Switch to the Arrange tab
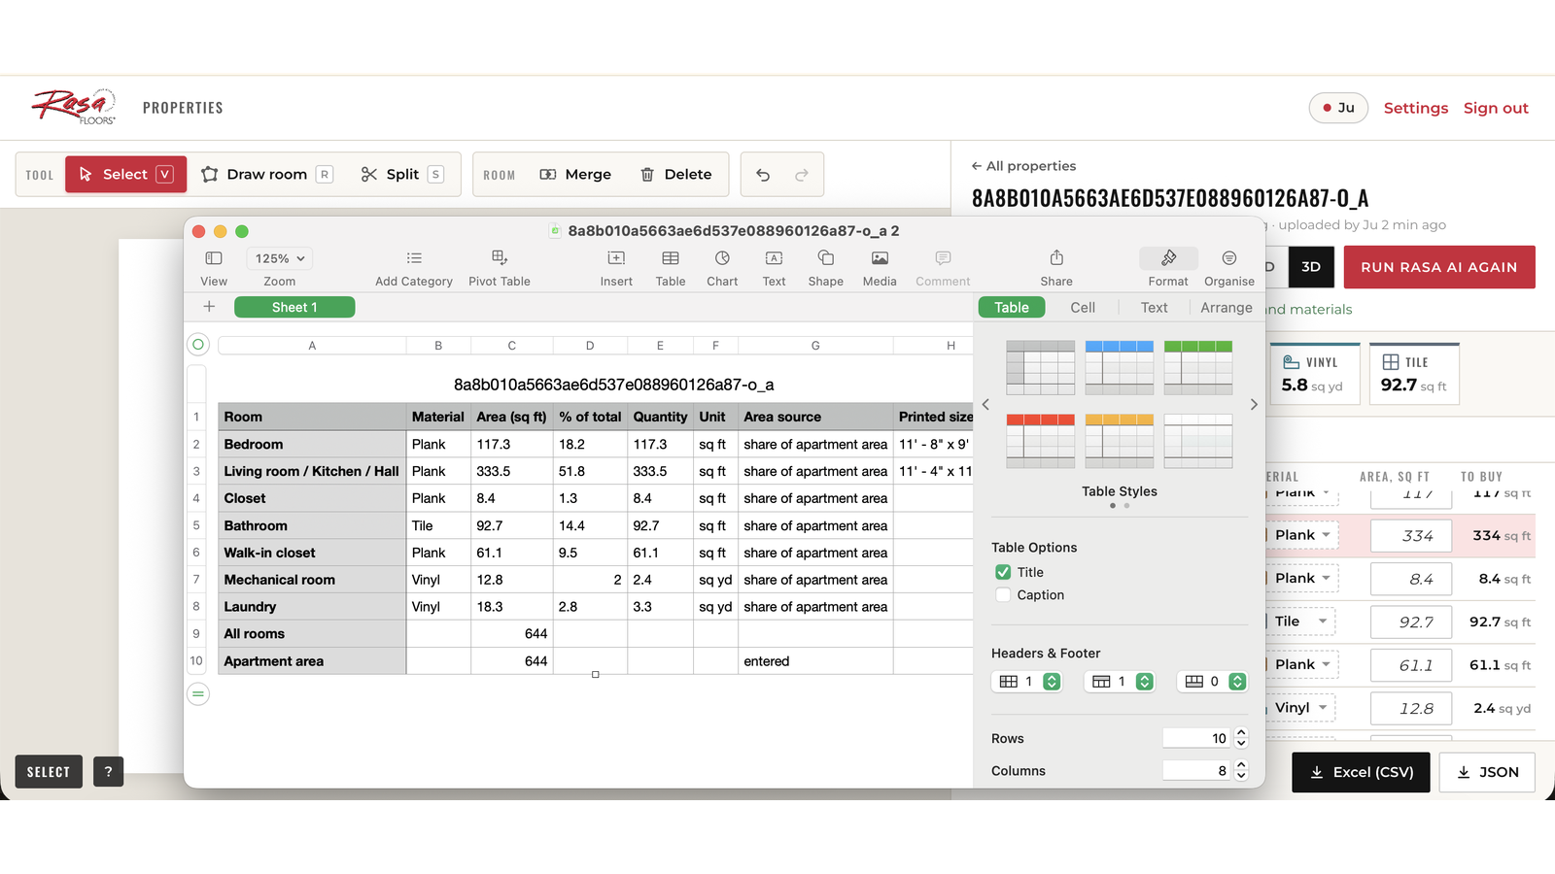Screen dimensions: 1555x874 (x=1227, y=307)
